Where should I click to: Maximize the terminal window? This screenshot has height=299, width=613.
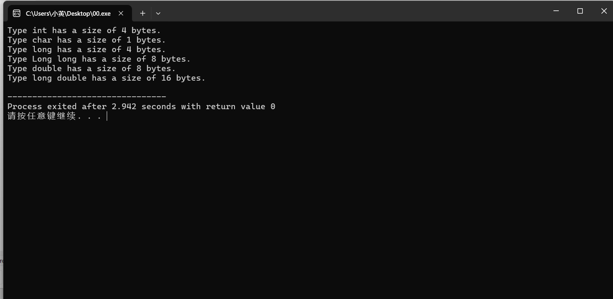[580, 11]
